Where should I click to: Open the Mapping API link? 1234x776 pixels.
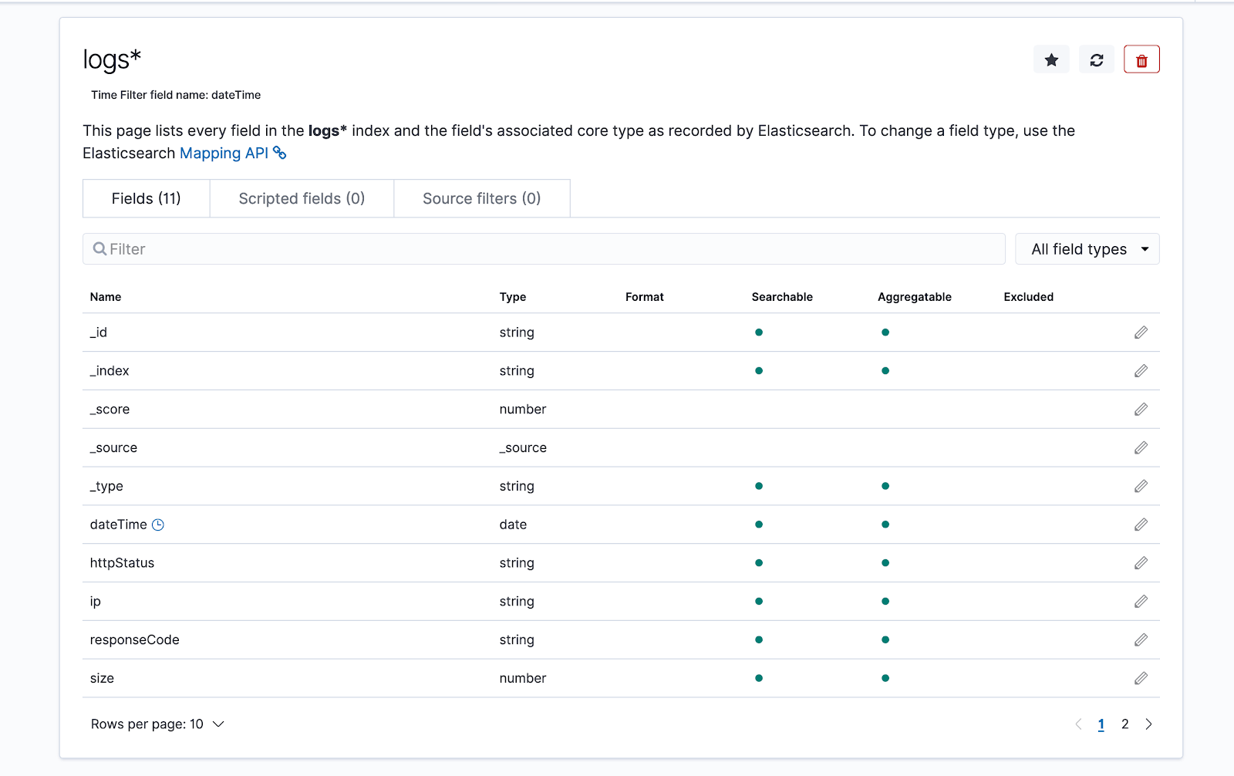(224, 154)
